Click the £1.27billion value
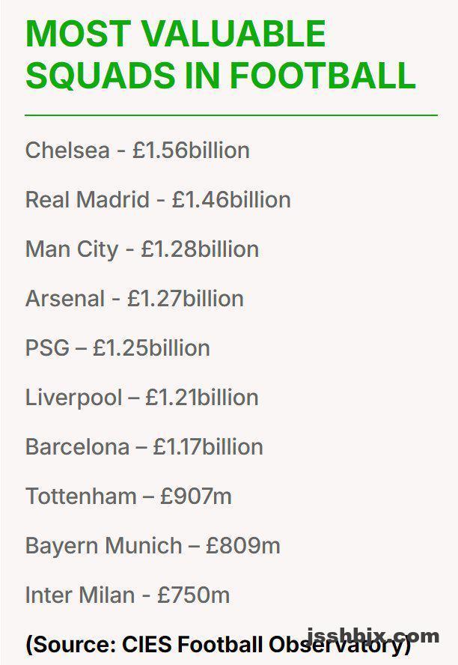Screen dimensions: 458x665 pyautogui.click(x=186, y=299)
